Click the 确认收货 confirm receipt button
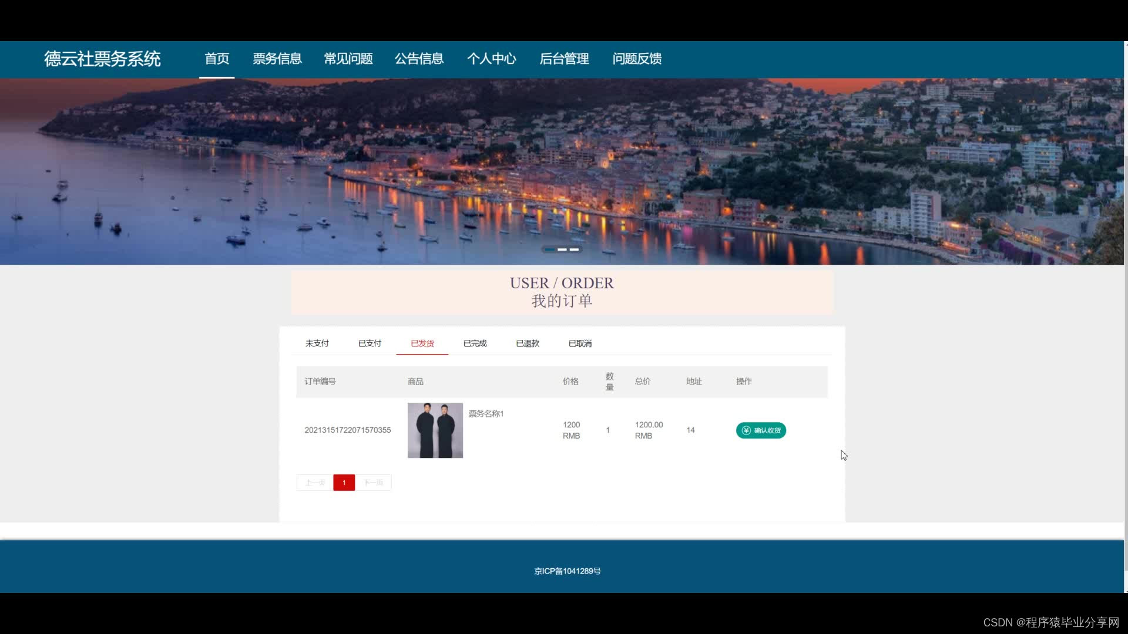This screenshot has width=1128, height=634. tap(761, 430)
